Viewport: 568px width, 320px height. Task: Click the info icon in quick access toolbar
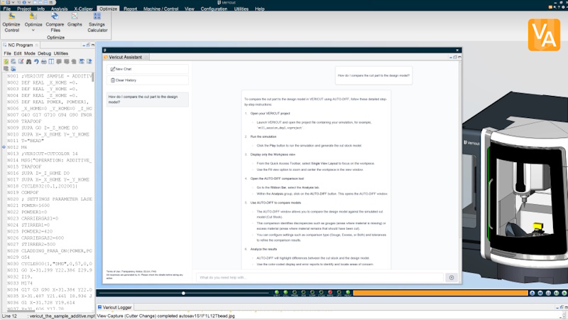tap(24, 2)
